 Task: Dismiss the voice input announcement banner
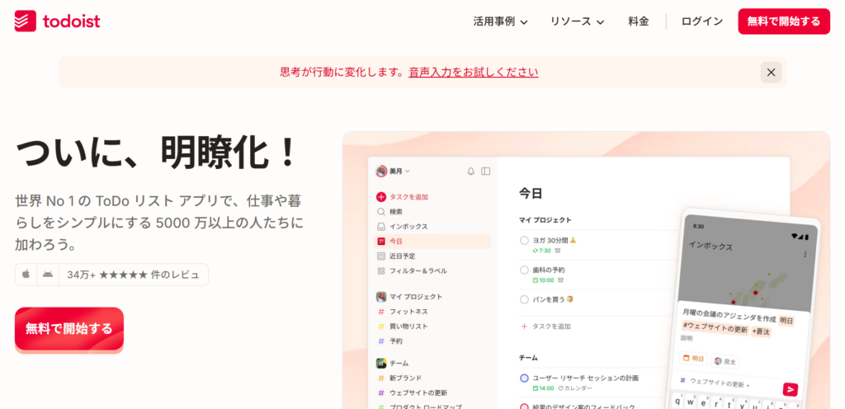[771, 72]
